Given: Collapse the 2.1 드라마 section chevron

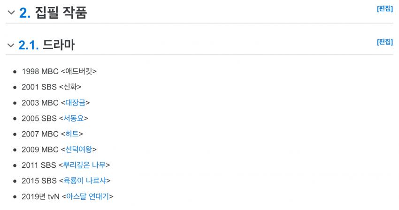Looking at the screenshot, I should pyautogui.click(x=10, y=45).
